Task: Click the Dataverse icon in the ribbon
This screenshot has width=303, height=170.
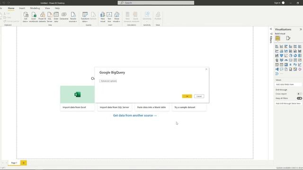Action: [64, 16]
